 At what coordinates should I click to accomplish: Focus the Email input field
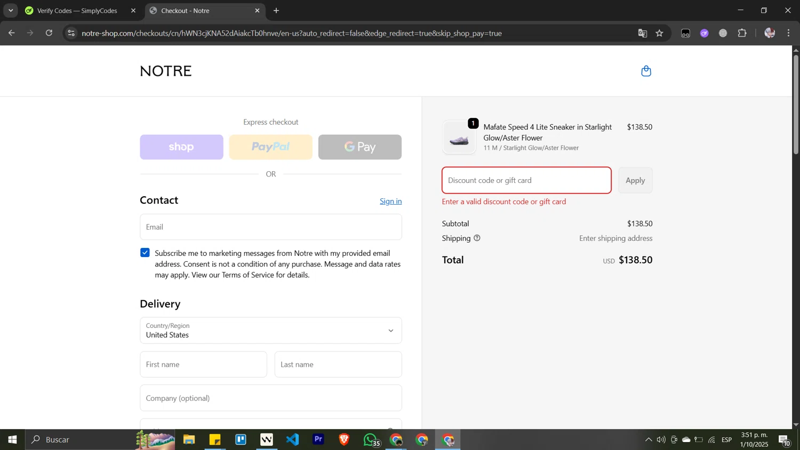click(271, 227)
